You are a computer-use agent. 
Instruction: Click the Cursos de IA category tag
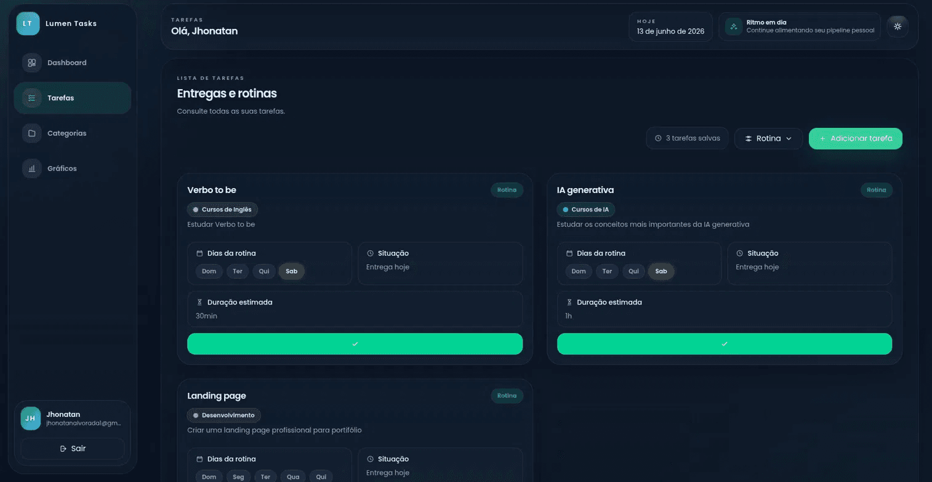(585, 210)
